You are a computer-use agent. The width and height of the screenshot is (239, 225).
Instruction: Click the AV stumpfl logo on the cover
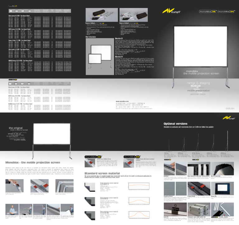[x=171, y=11]
